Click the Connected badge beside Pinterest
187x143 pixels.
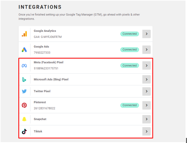coord(130,105)
